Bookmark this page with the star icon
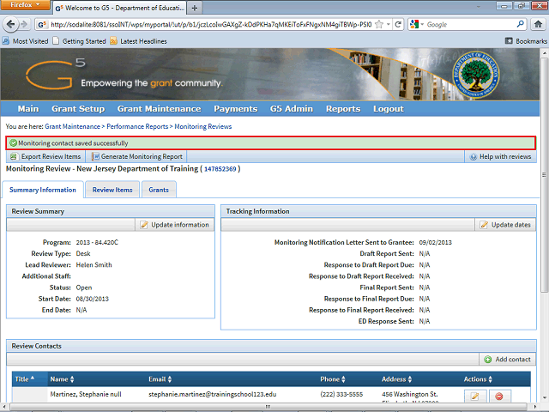The width and height of the screenshot is (549, 412). point(379,24)
